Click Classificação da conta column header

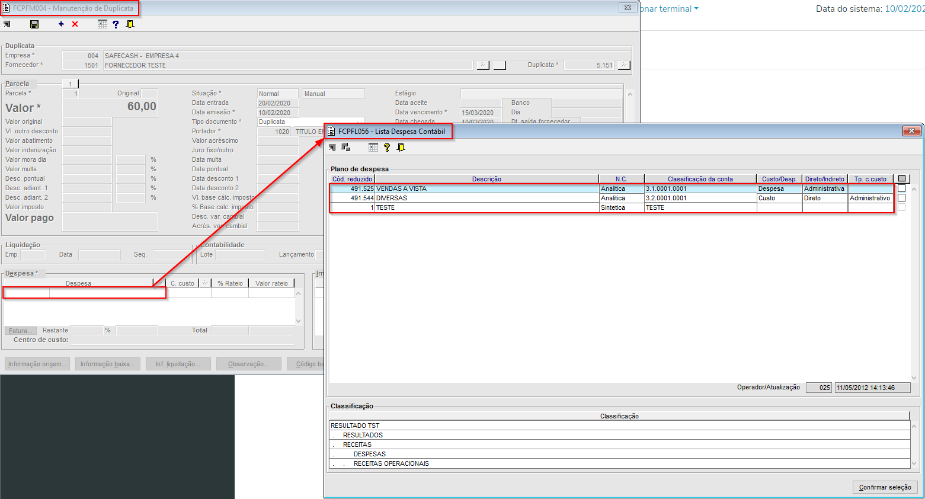click(700, 178)
